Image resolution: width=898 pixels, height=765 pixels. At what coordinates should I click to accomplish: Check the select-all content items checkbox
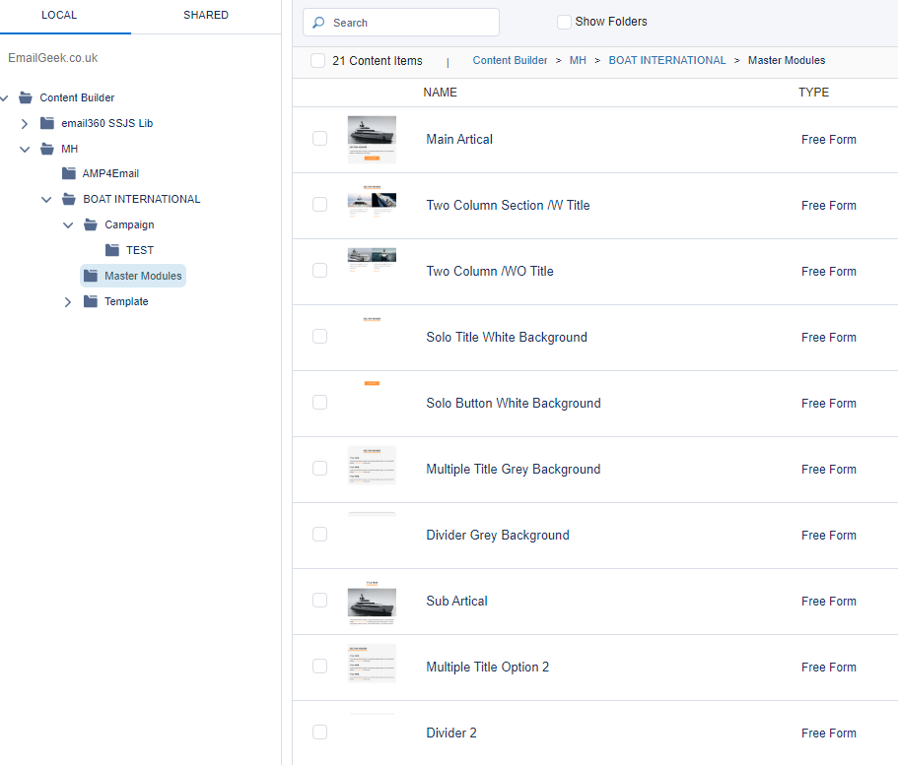pos(317,60)
